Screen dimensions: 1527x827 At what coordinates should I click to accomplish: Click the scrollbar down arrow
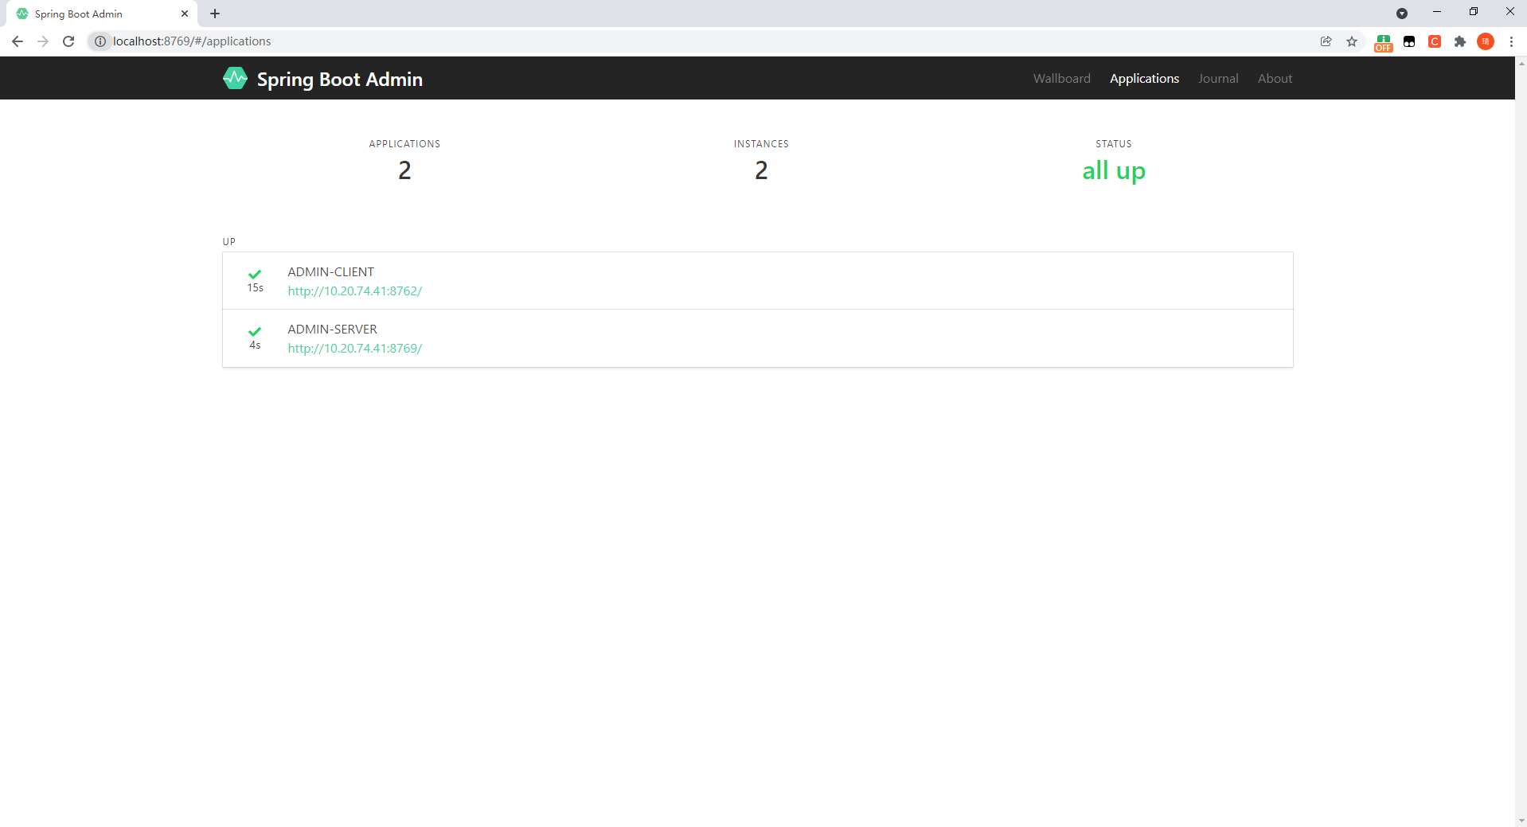[x=1521, y=821]
